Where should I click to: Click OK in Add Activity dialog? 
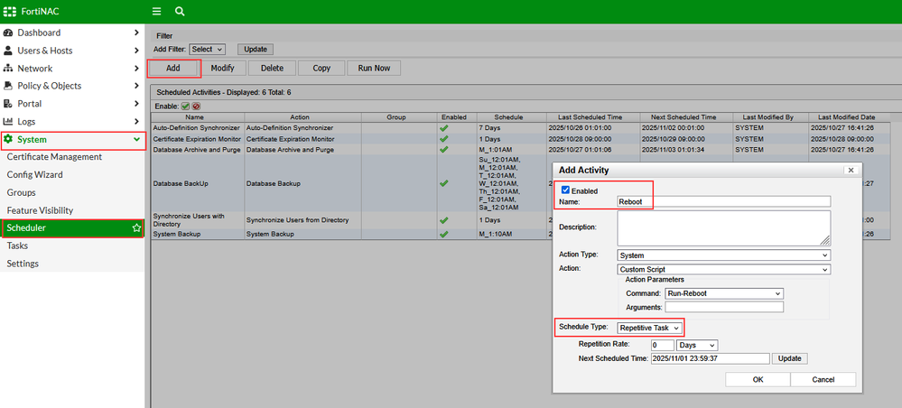coord(758,380)
